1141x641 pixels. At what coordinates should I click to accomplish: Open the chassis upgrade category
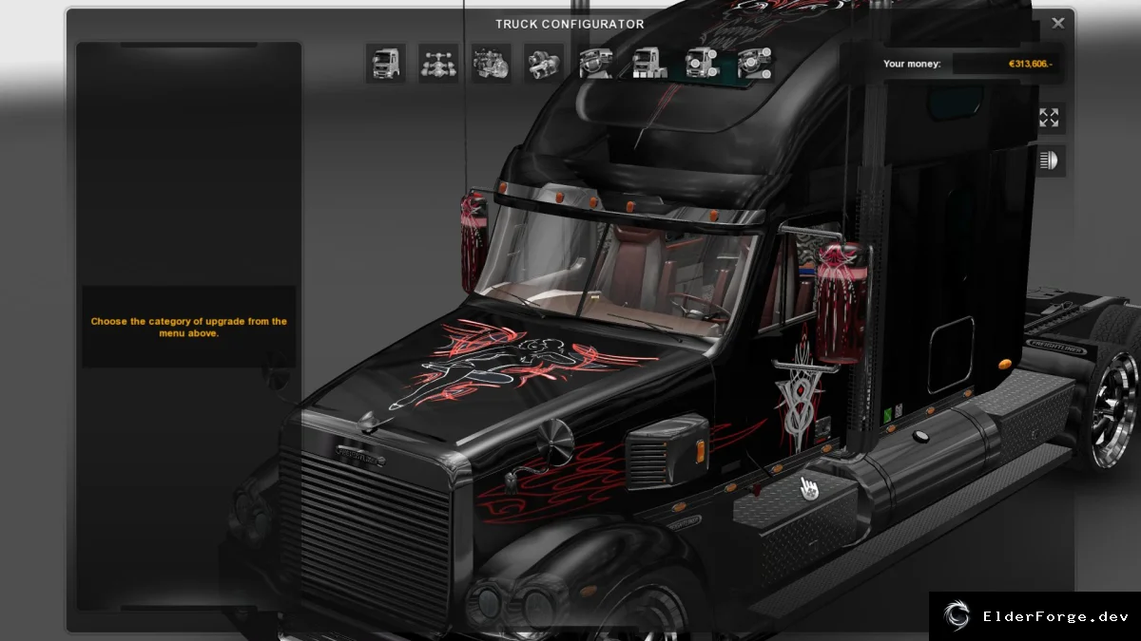pos(438,64)
